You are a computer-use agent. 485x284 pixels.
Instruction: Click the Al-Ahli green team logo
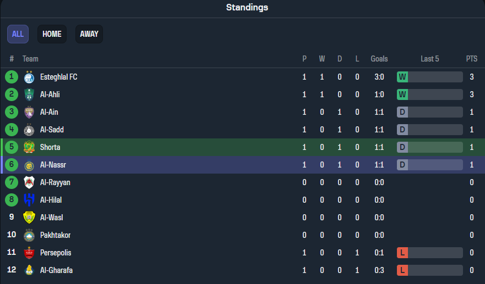29,94
